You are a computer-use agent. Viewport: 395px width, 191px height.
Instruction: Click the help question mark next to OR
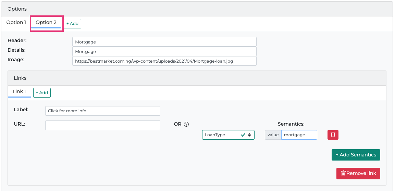186,124
